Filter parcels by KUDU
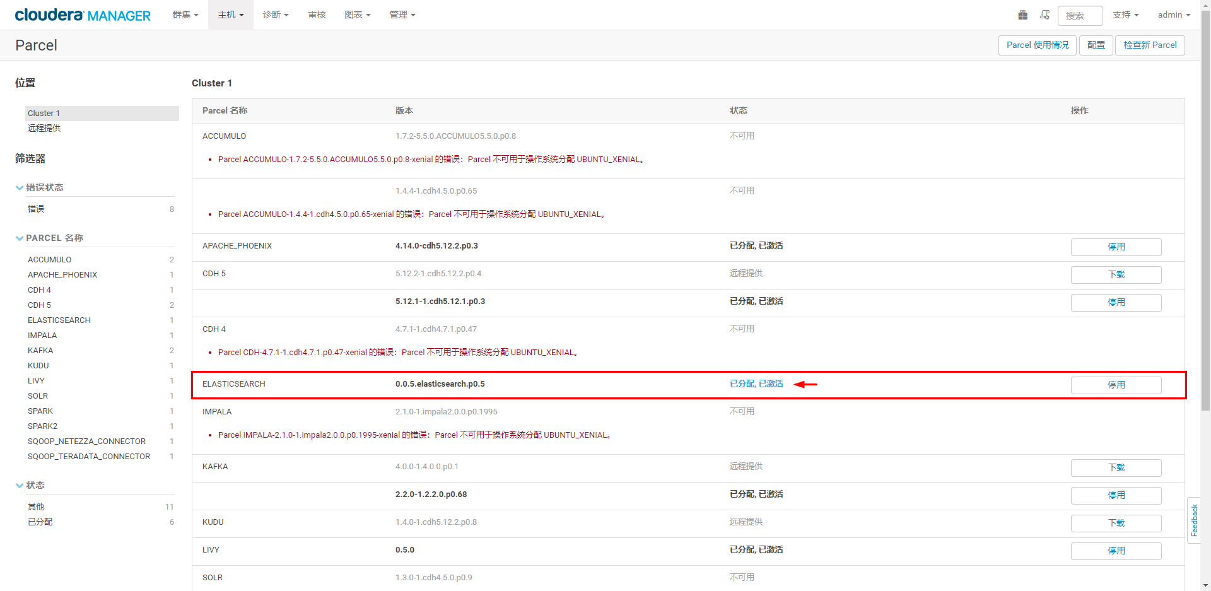Viewport: 1211px width, 591px height. (38, 366)
